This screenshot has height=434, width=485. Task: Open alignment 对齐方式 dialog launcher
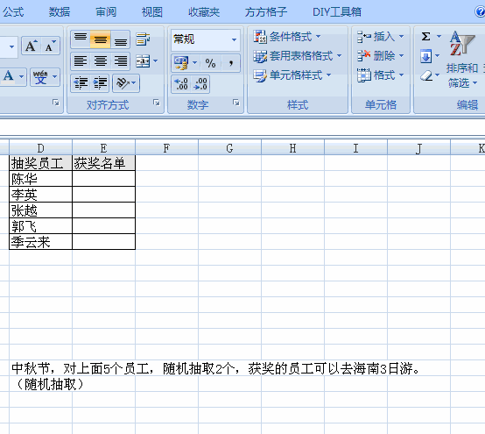(x=157, y=103)
